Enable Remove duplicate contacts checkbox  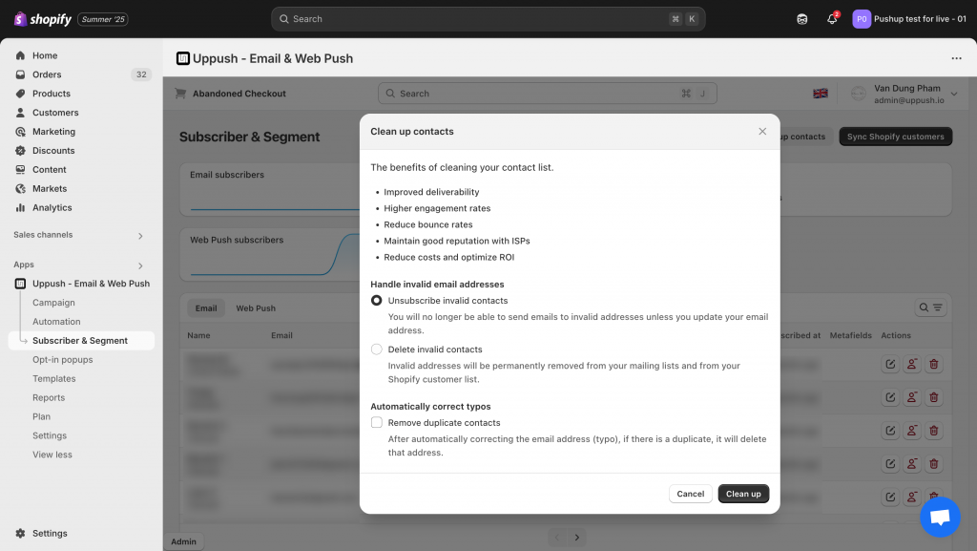(377, 422)
